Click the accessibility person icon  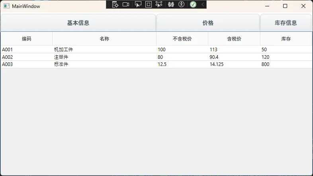coord(182,4)
